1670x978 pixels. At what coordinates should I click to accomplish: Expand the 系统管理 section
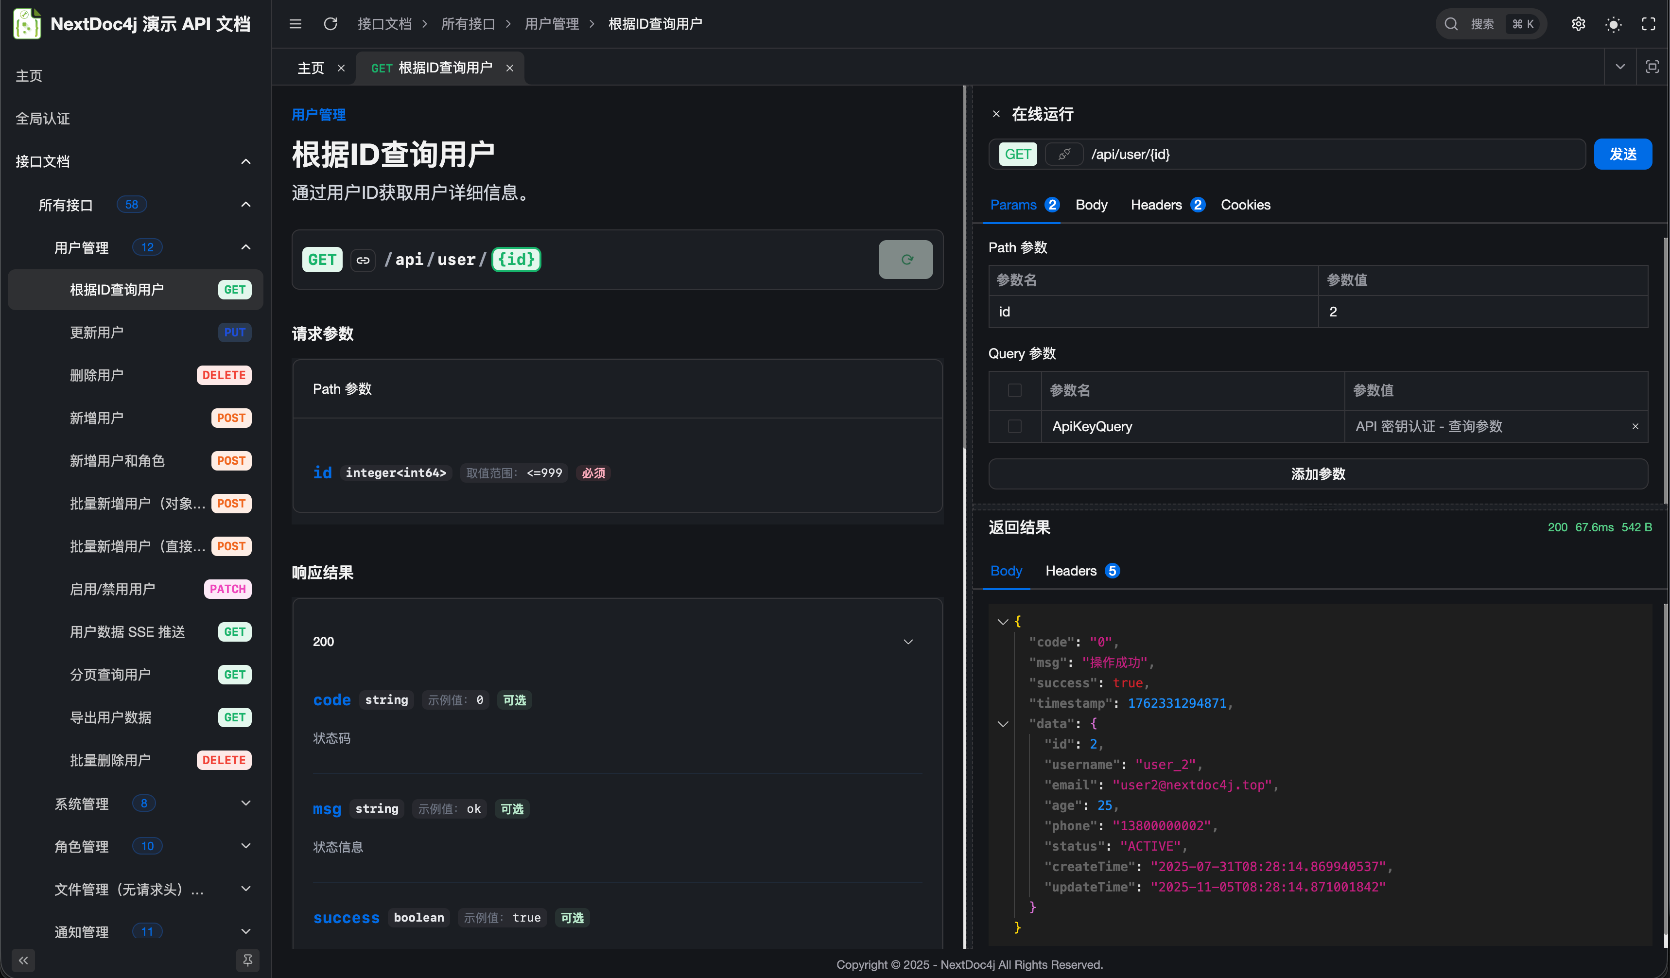pos(246,803)
